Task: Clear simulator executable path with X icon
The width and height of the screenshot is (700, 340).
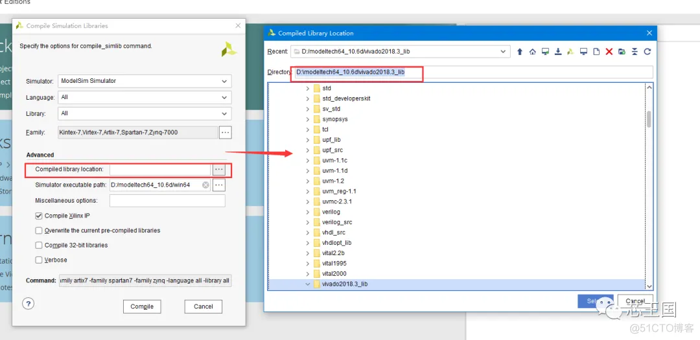Action: pyautogui.click(x=205, y=185)
